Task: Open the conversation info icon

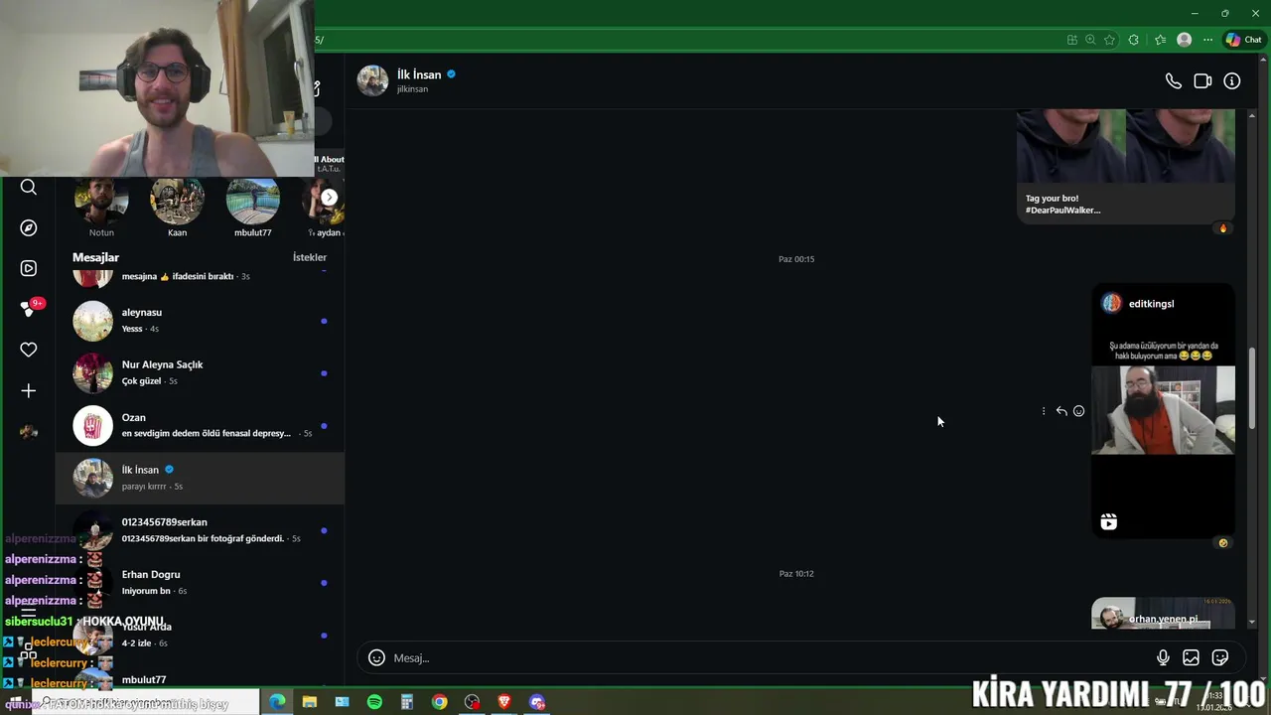Action: pos(1231,81)
